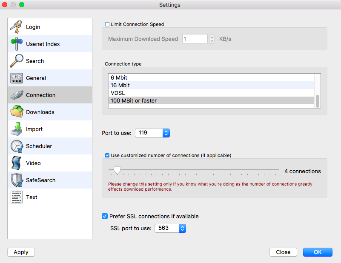Open the Usenet Index settings section
341x263 pixels.
pyautogui.click(x=50, y=44)
